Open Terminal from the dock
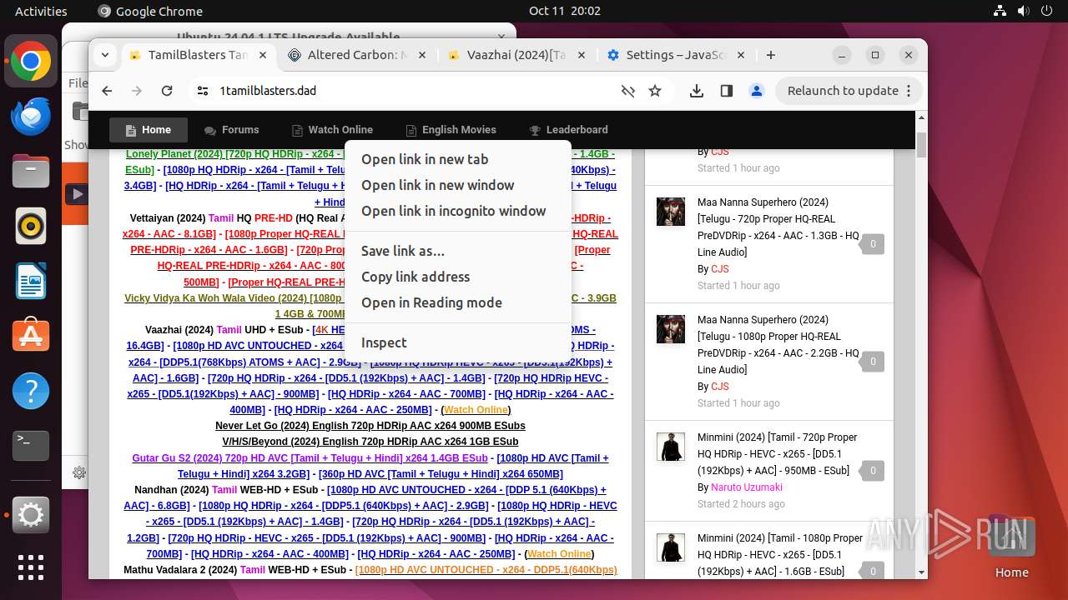 pos(31,446)
